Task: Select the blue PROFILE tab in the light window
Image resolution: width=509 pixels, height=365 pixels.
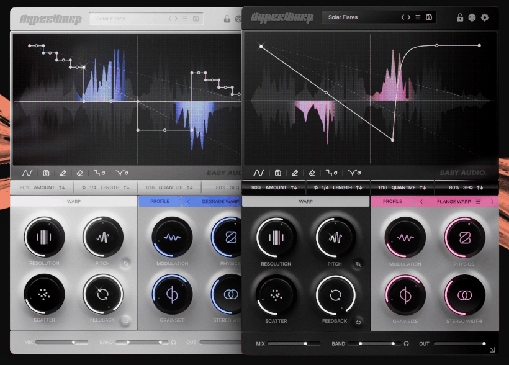Action: [160, 202]
